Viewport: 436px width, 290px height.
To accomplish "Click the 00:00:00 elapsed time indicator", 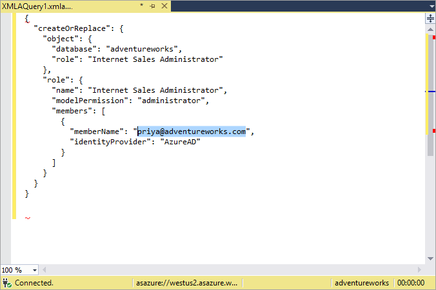I will point(411,283).
